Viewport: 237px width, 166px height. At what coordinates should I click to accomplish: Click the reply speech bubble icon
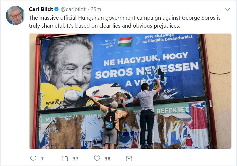33,159
